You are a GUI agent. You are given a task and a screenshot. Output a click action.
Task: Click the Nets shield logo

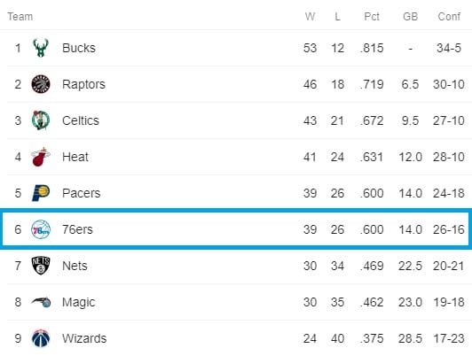[41, 266]
